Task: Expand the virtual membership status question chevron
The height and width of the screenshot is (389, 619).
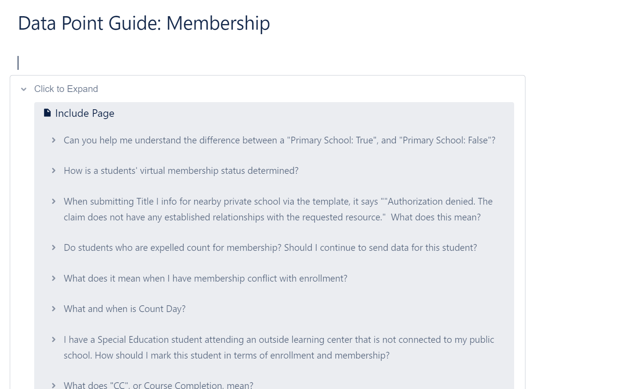Action: pos(54,171)
